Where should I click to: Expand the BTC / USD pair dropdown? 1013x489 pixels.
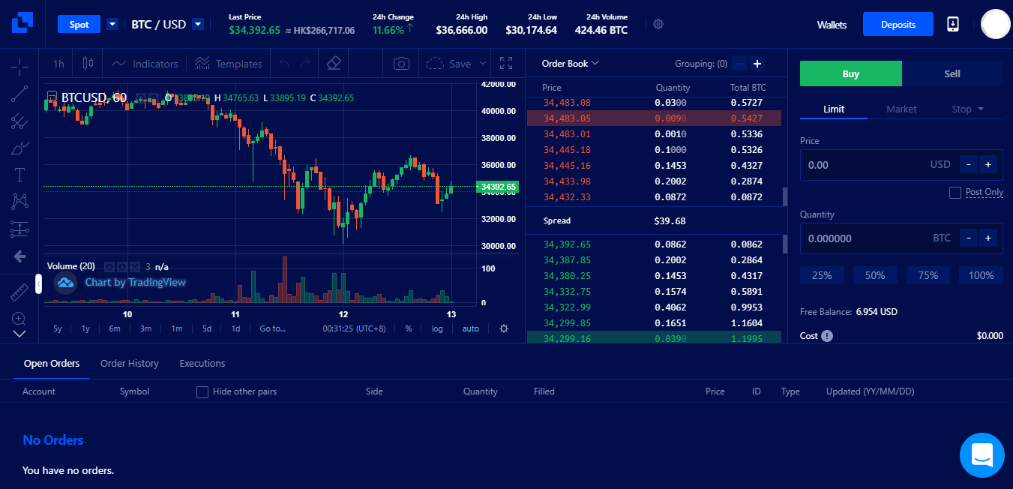click(x=198, y=24)
